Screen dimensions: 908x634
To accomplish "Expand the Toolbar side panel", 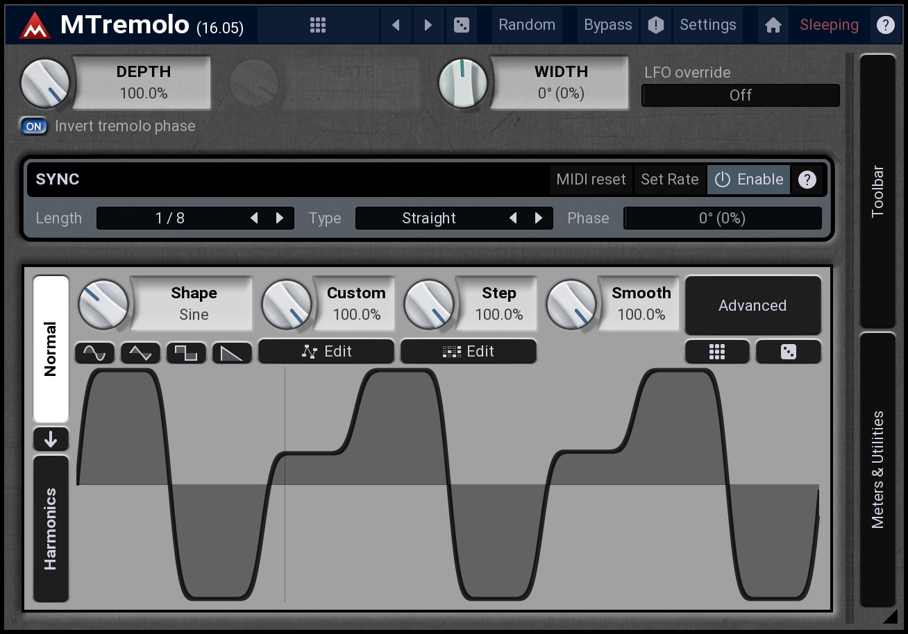I will [x=877, y=191].
